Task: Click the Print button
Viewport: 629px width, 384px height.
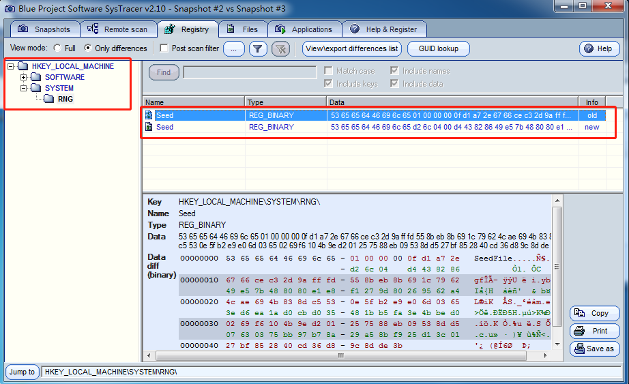Action: [x=594, y=331]
